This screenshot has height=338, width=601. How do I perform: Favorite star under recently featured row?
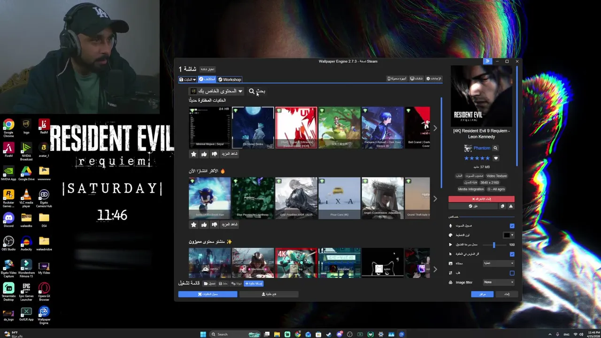click(193, 154)
